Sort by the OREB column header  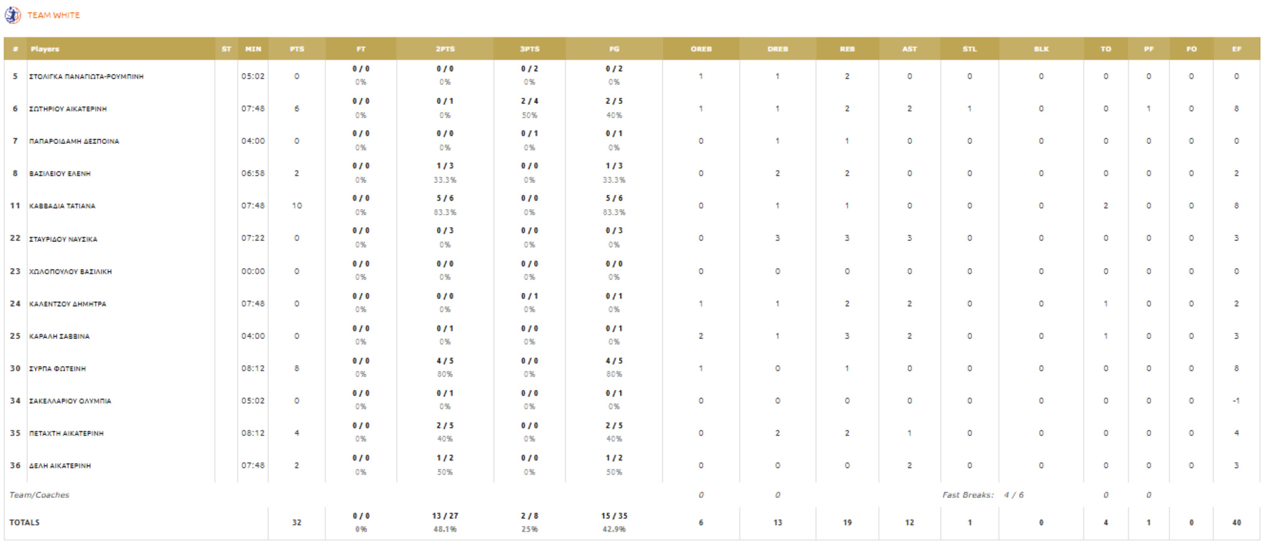[701, 49]
